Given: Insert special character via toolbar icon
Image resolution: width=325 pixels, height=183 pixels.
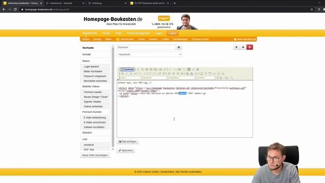Looking at the screenshot, I should (223, 74).
